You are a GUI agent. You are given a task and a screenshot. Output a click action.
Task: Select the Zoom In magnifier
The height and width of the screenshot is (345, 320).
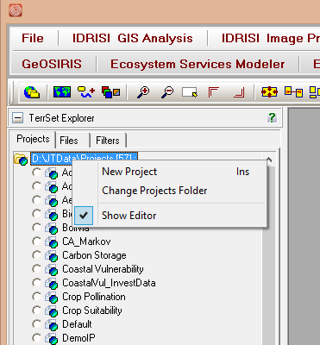tap(143, 92)
